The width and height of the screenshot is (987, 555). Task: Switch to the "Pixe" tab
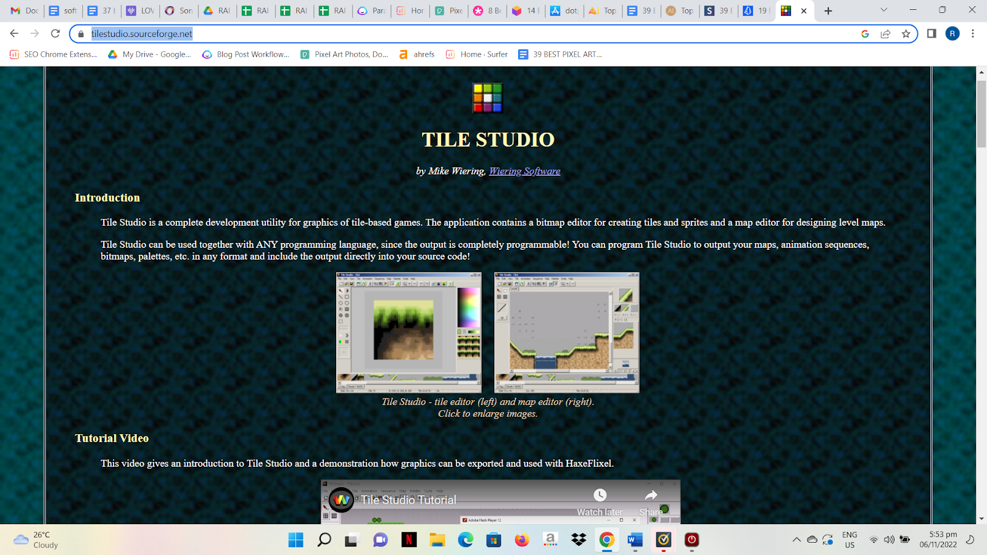point(448,10)
